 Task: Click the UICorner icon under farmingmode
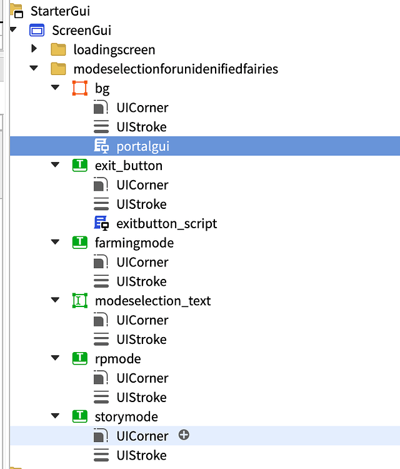coord(101,262)
